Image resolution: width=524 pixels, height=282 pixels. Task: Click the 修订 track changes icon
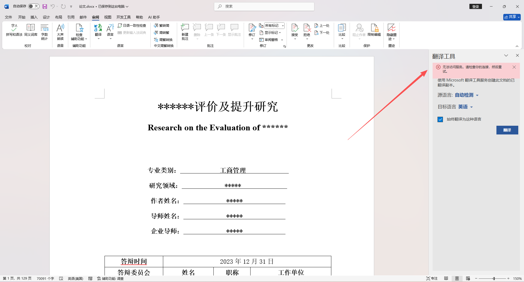click(x=252, y=28)
